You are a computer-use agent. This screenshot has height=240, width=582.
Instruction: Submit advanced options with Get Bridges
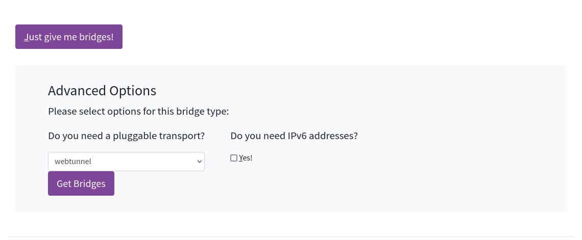click(81, 183)
